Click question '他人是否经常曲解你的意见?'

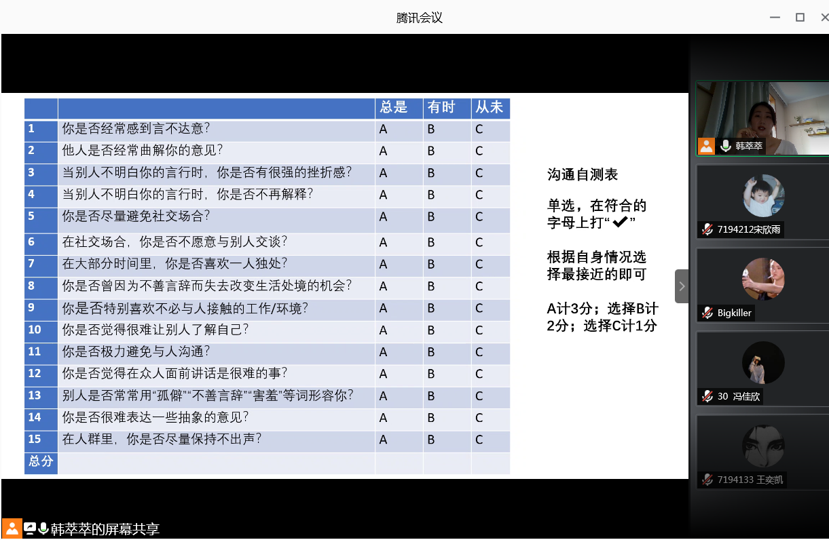[x=143, y=151]
